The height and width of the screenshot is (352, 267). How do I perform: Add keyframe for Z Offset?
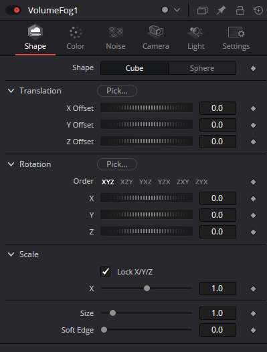click(x=253, y=142)
